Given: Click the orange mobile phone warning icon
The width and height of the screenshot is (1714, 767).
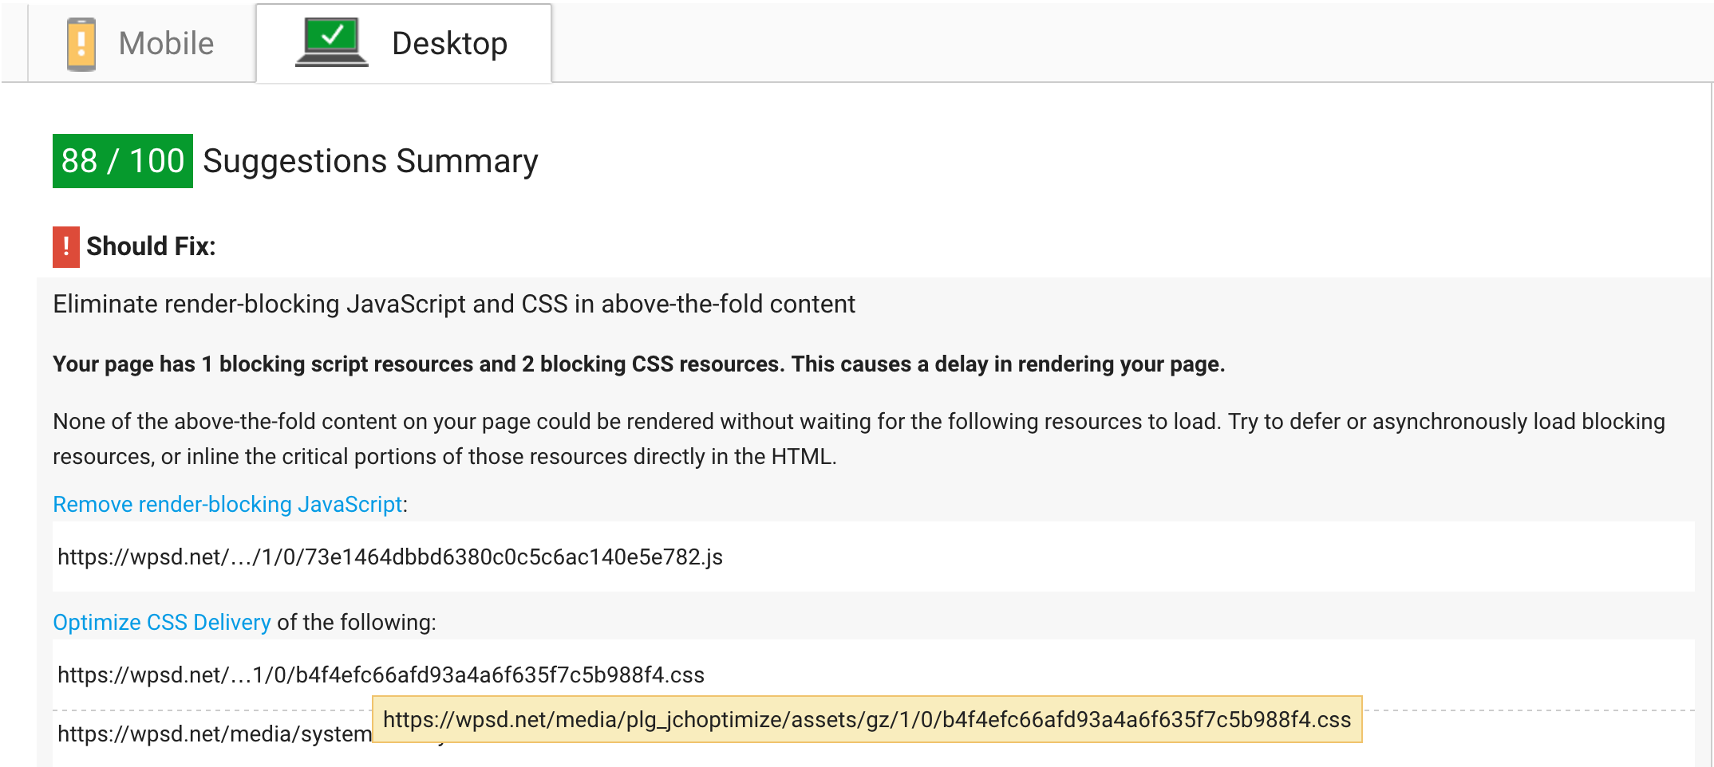Looking at the screenshot, I should [x=81, y=44].
